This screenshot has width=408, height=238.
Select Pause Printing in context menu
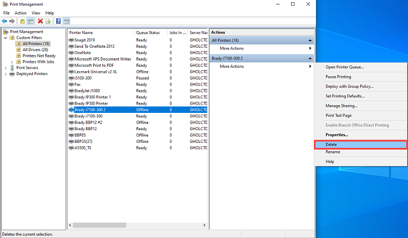pos(338,77)
